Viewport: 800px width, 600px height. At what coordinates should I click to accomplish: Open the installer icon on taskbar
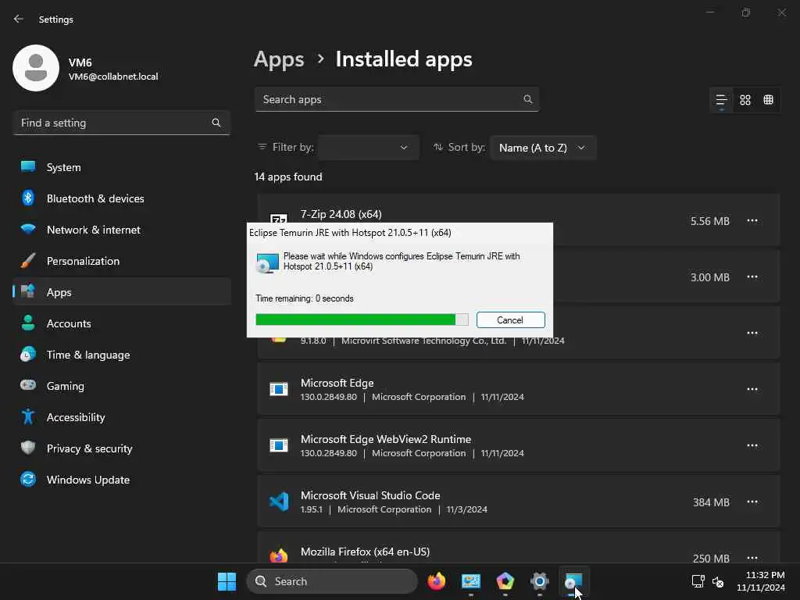pyautogui.click(x=574, y=581)
